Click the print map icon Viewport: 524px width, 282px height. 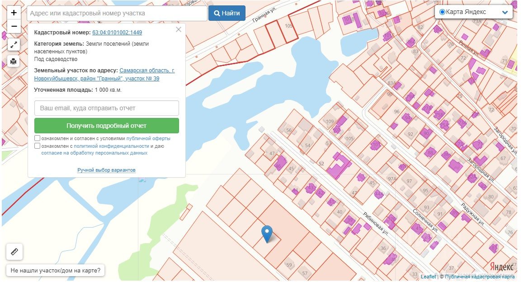tap(14, 61)
